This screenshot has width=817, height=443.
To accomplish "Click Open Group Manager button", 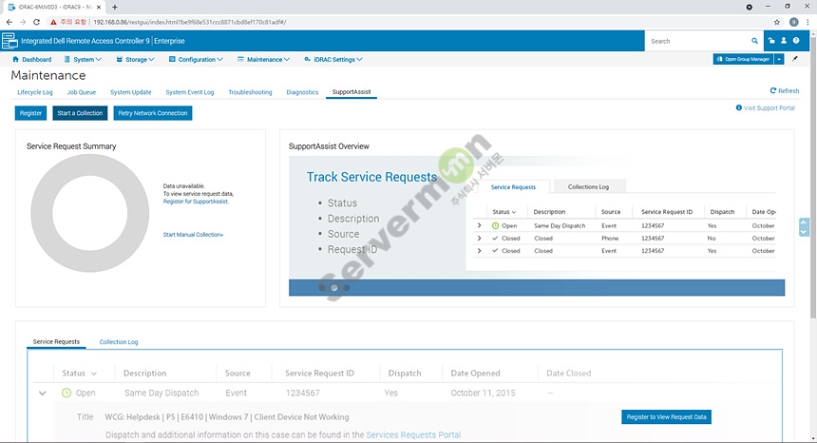I will tap(743, 59).
